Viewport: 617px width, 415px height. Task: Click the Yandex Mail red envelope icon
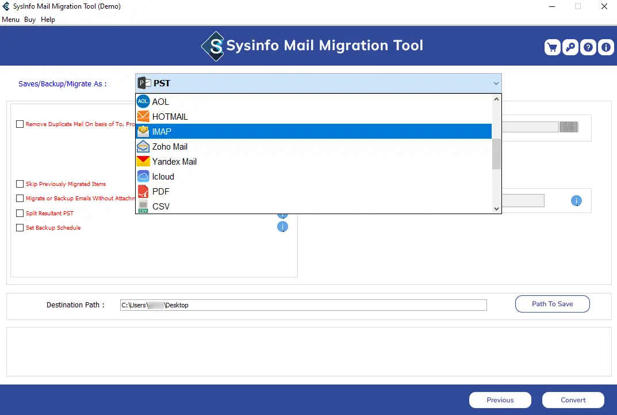click(143, 161)
